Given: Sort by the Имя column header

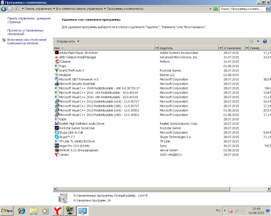Looking at the screenshot, I should (x=104, y=48).
